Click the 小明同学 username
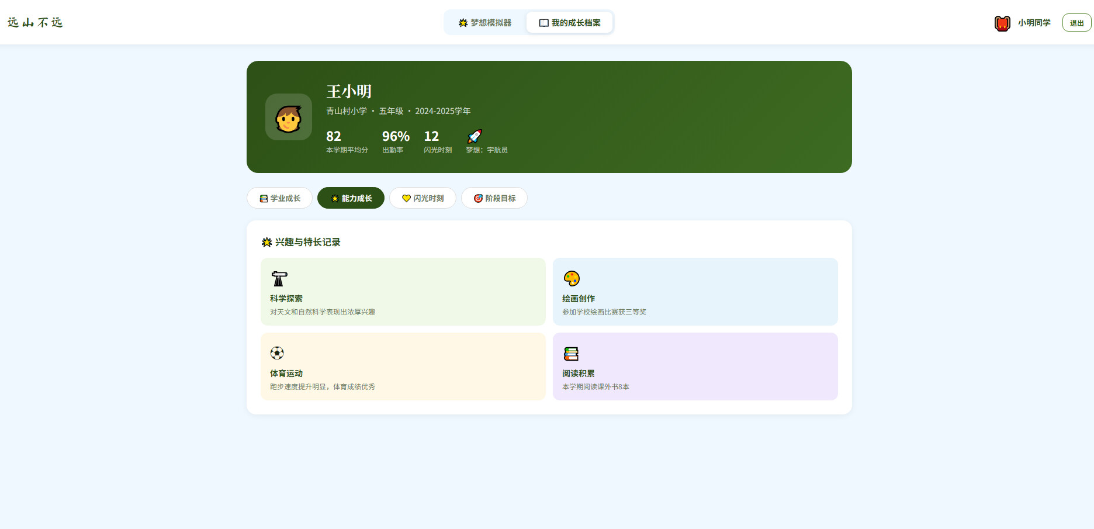This screenshot has height=529, width=1094. click(x=1034, y=23)
